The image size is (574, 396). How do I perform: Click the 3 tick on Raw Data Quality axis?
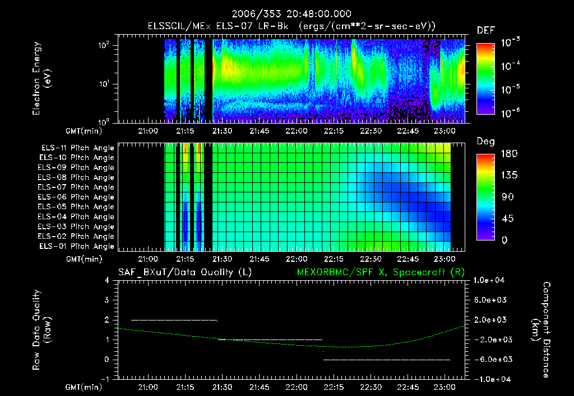[x=107, y=300]
